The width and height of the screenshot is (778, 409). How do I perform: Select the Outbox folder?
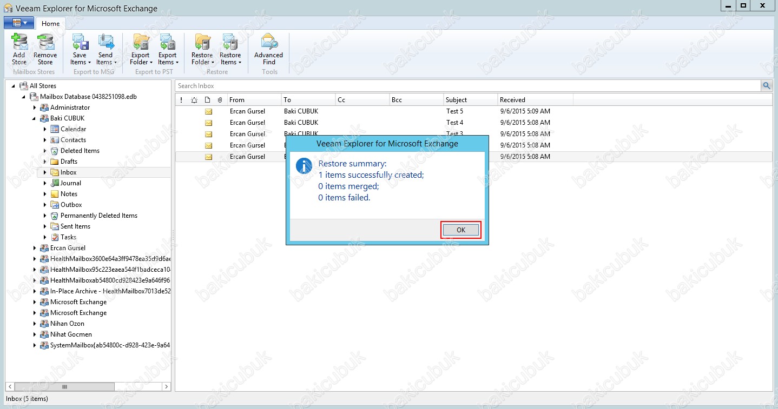71,205
